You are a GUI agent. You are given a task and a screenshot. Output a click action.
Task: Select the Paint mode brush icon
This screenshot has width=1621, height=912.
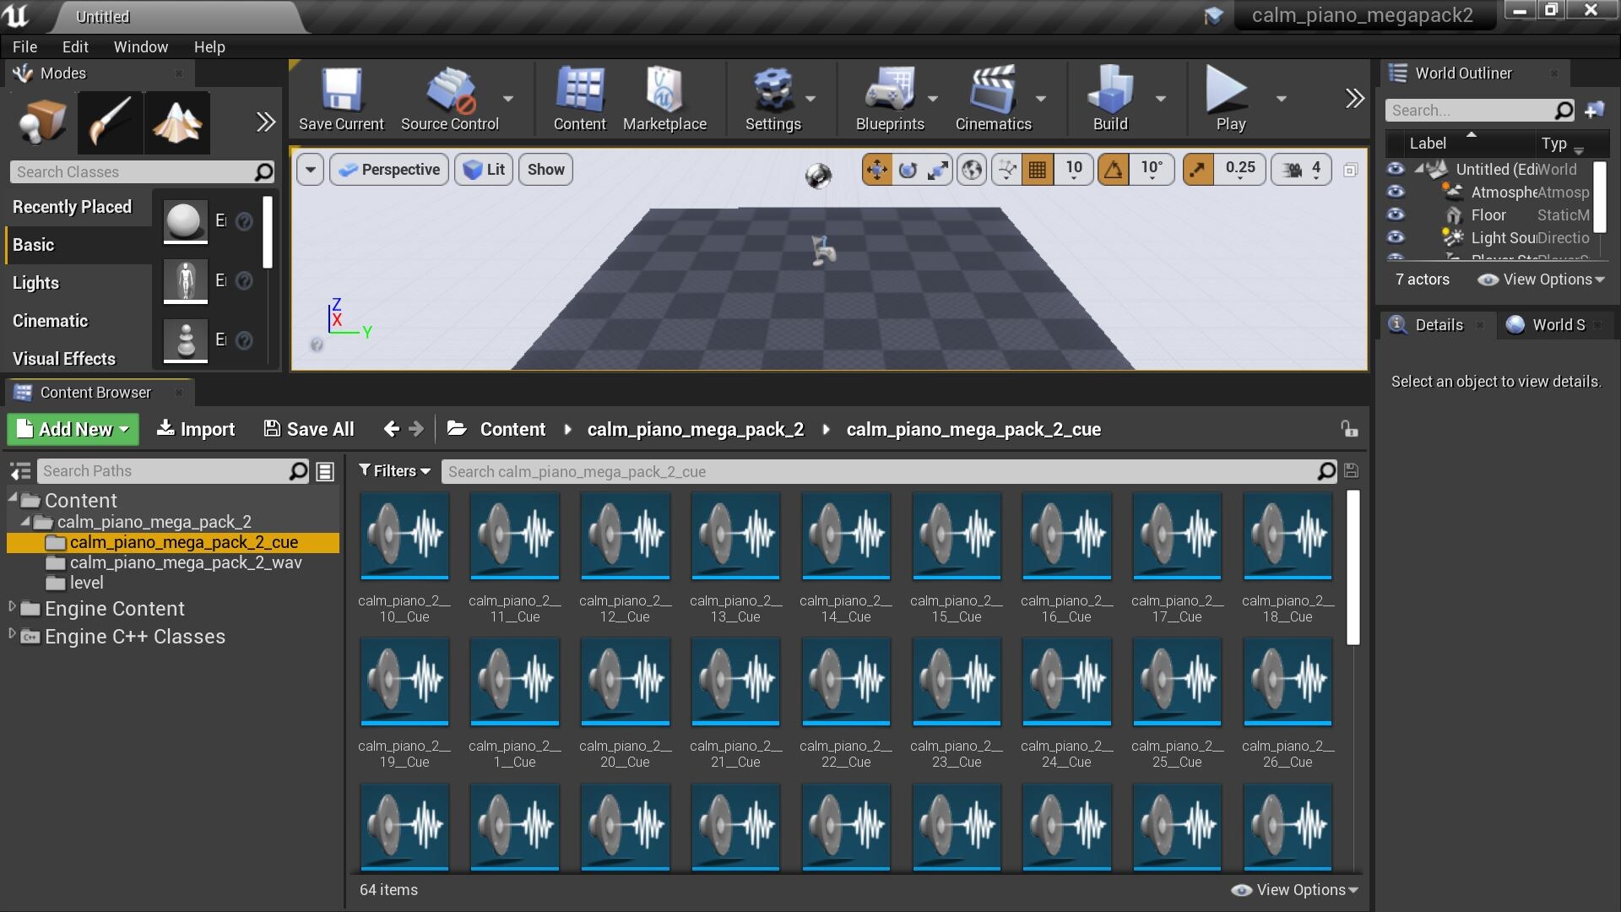pyautogui.click(x=110, y=122)
